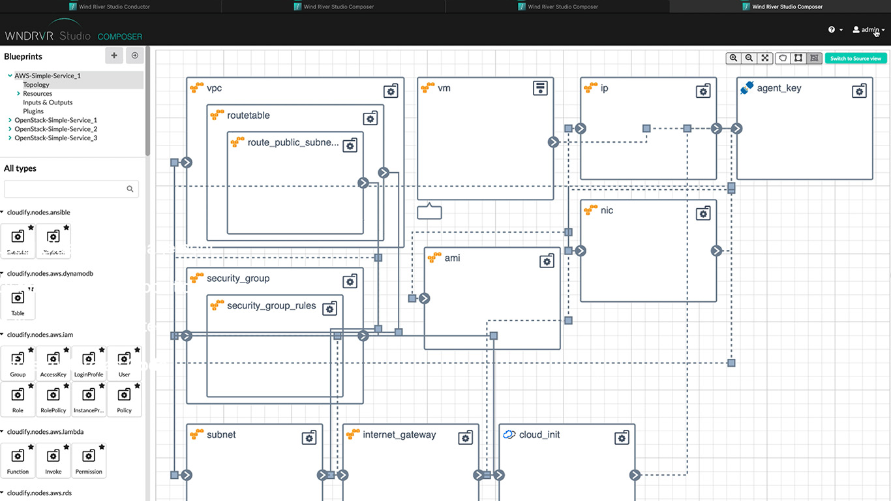Toggle the highlighted group-view tool in canvas toolbar

coord(814,58)
